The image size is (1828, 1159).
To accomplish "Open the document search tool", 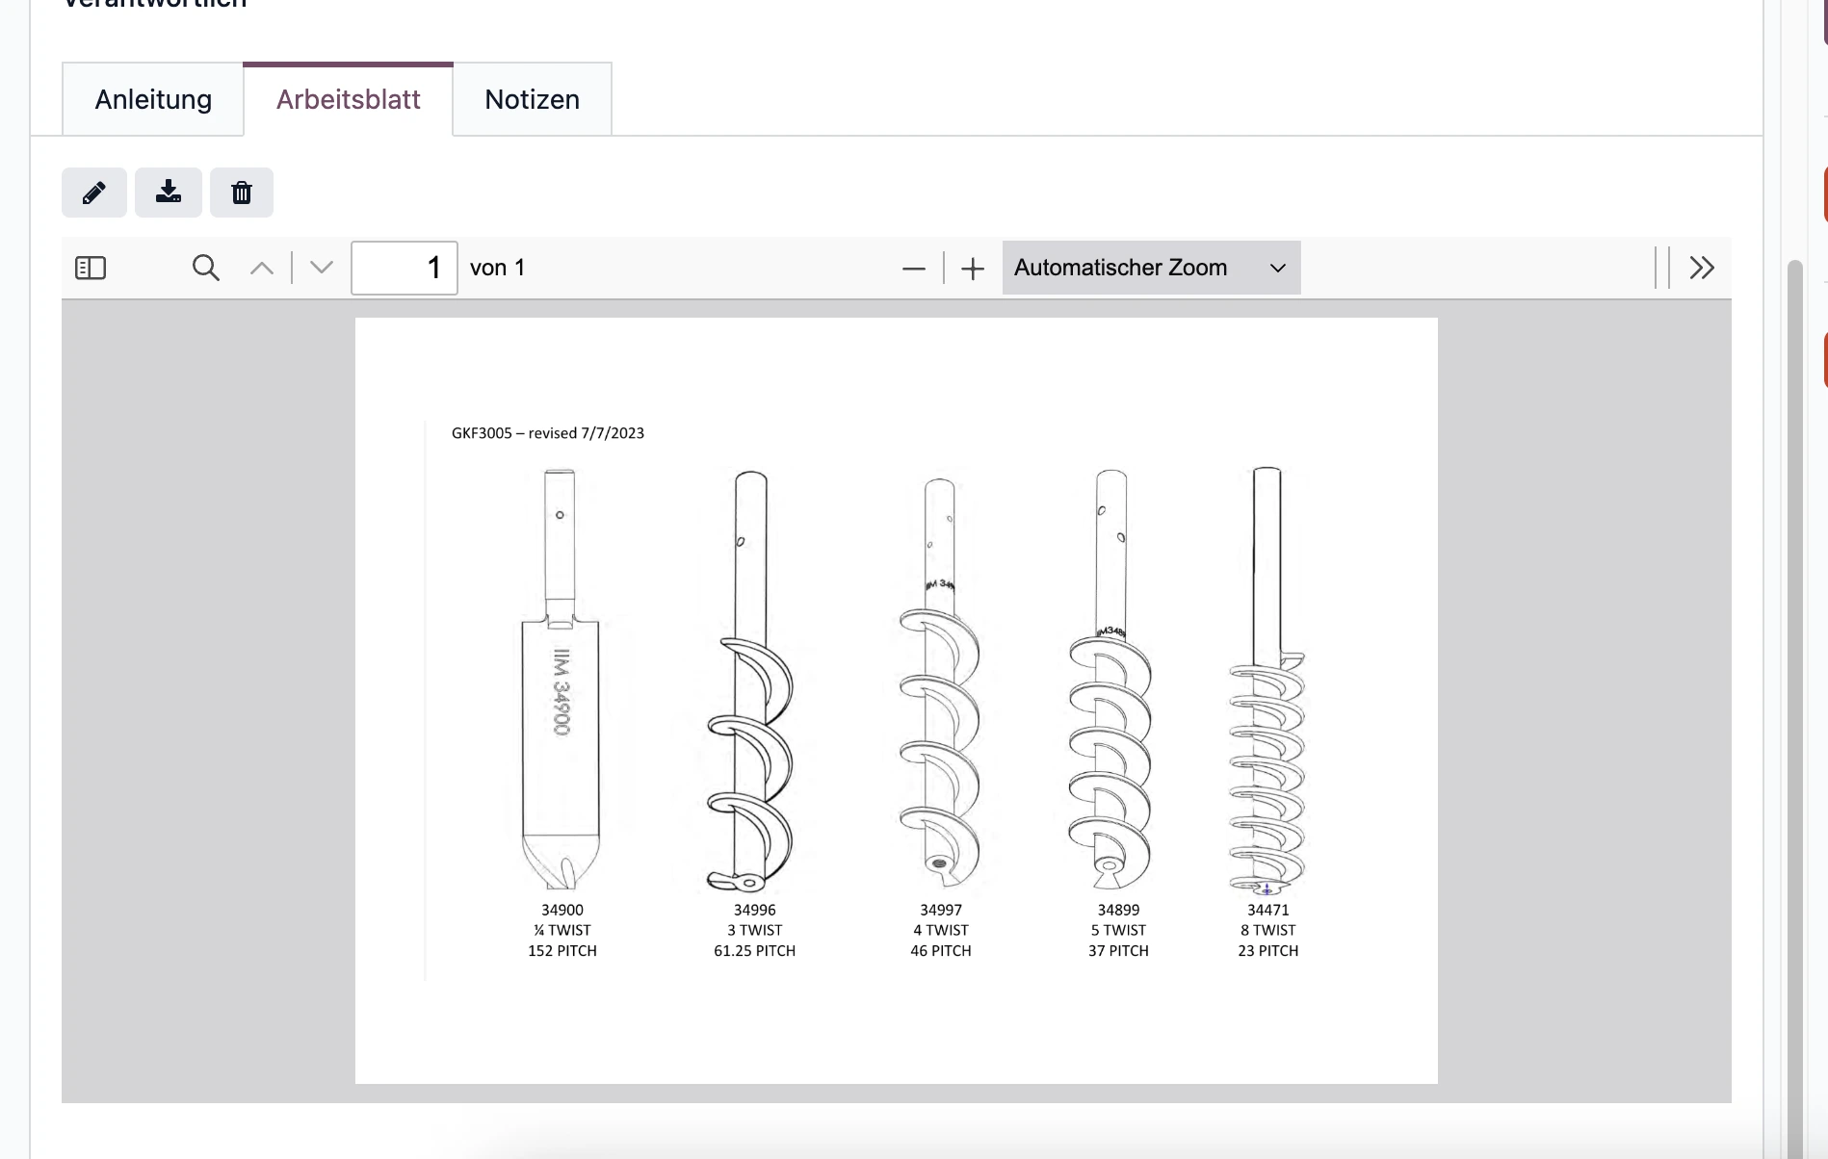I will (x=205, y=268).
